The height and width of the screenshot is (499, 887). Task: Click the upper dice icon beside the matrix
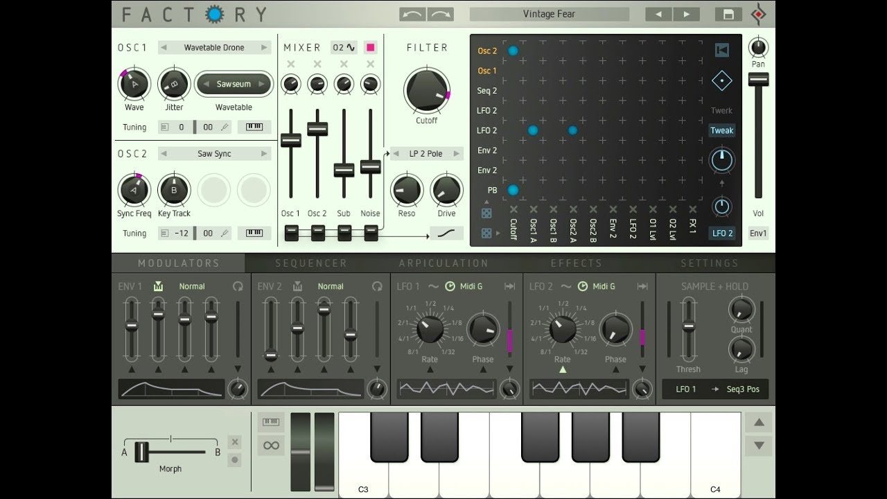[486, 213]
